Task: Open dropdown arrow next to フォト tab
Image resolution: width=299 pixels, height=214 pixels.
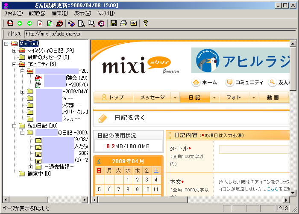Action: click(254, 98)
